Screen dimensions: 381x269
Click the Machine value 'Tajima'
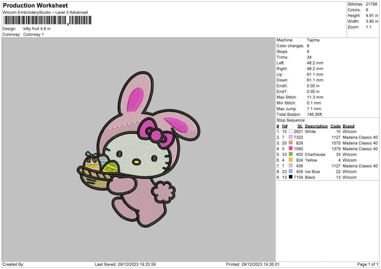coord(313,40)
